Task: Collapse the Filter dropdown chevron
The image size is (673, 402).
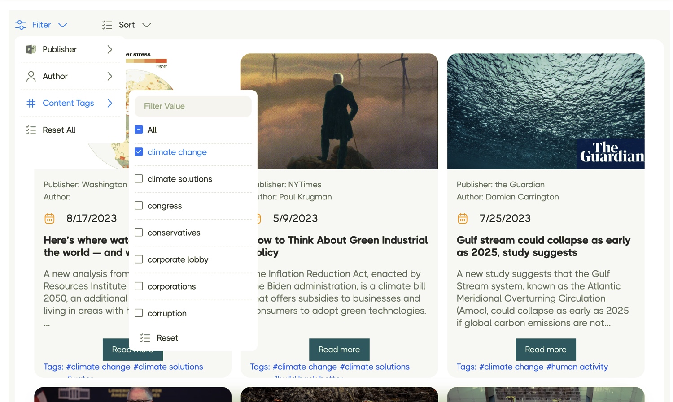Action: [63, 25]
